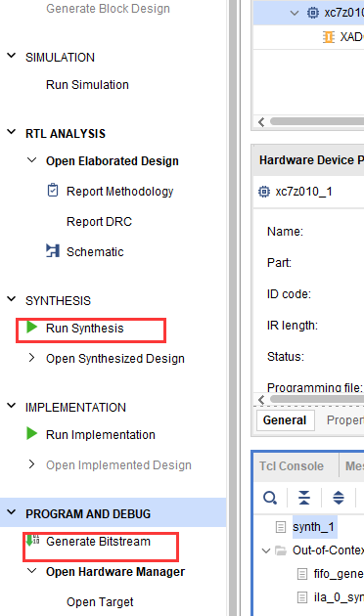364x616 pixels.
Task: Click the Report Methodology clipboard icon
Action: coord(53,190)
